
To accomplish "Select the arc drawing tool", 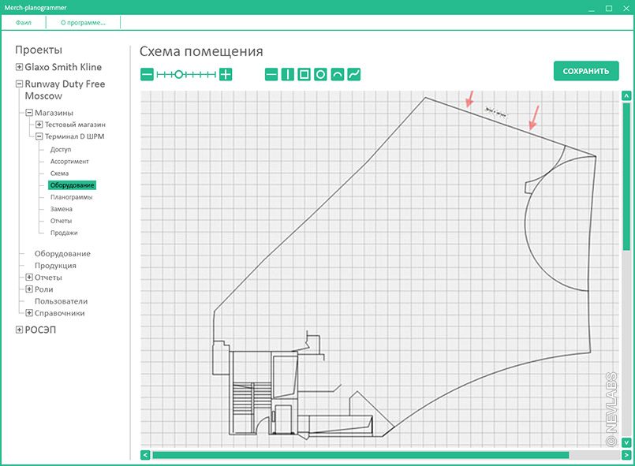I will click(x=338, y=75).
